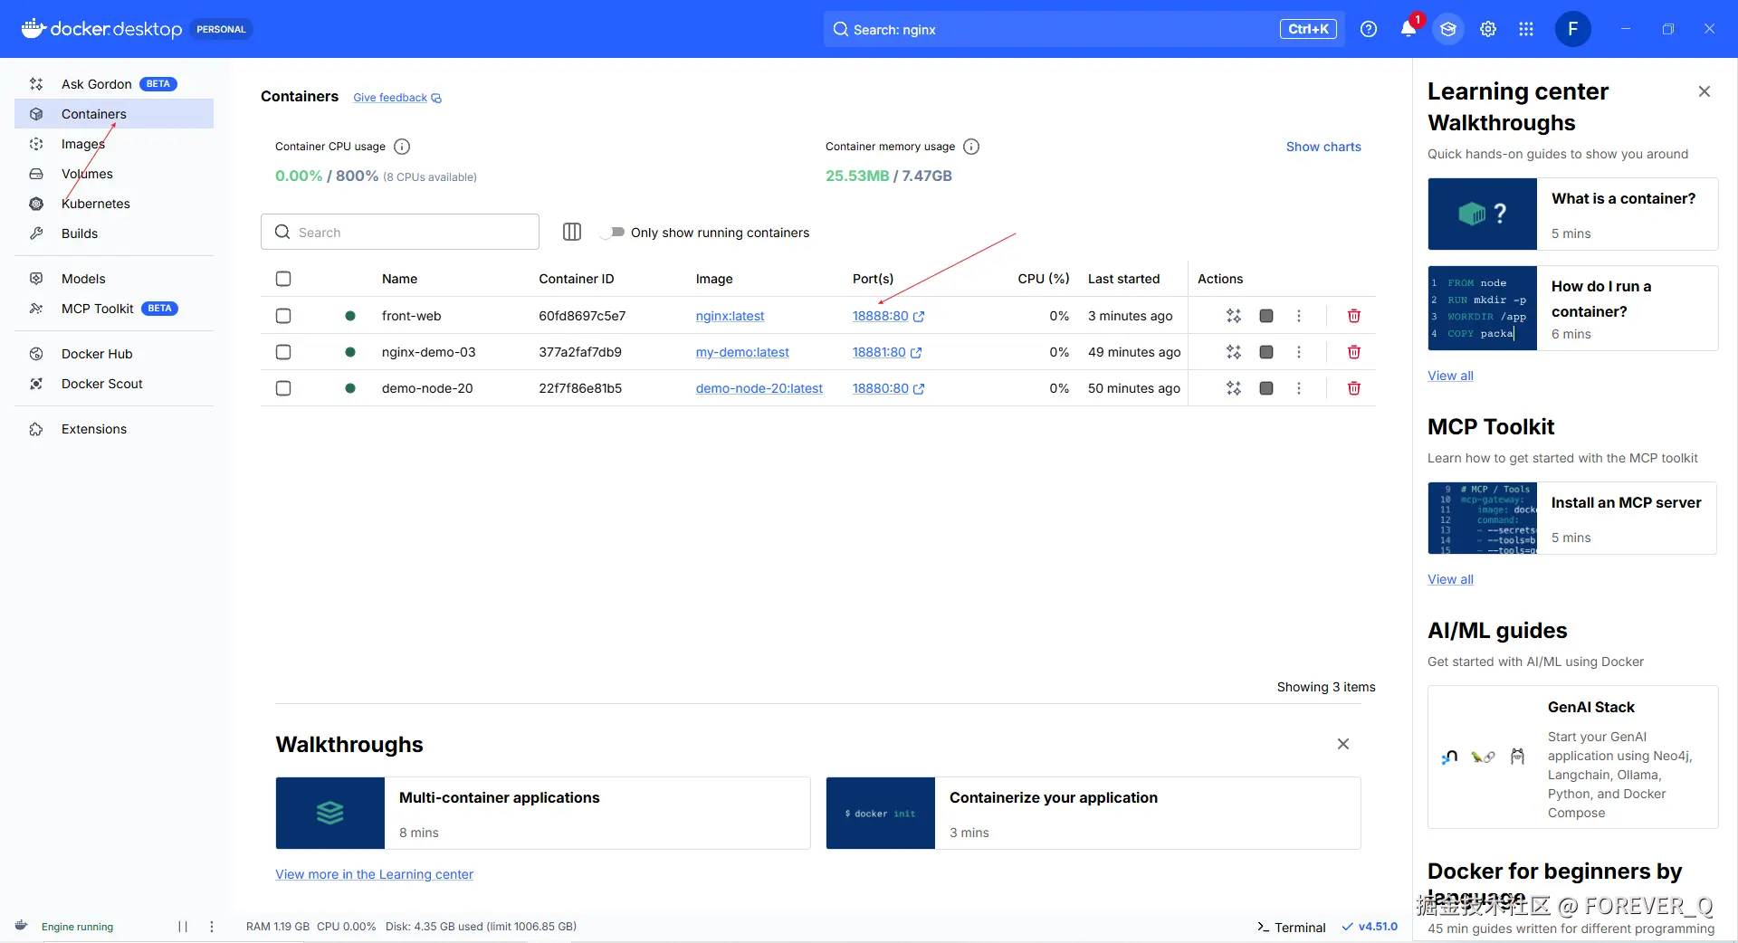The image size is (1738, 943).
Task: Open Ask Gordon in the sidebar
Action: click(114, 84)
